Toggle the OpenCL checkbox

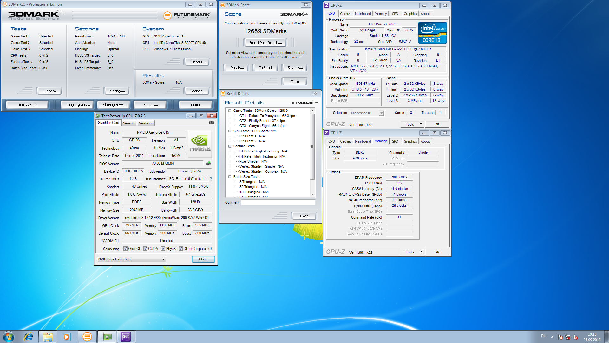click(125, 249)
